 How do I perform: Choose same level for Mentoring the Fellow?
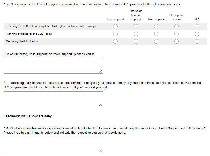click(136, 41)
